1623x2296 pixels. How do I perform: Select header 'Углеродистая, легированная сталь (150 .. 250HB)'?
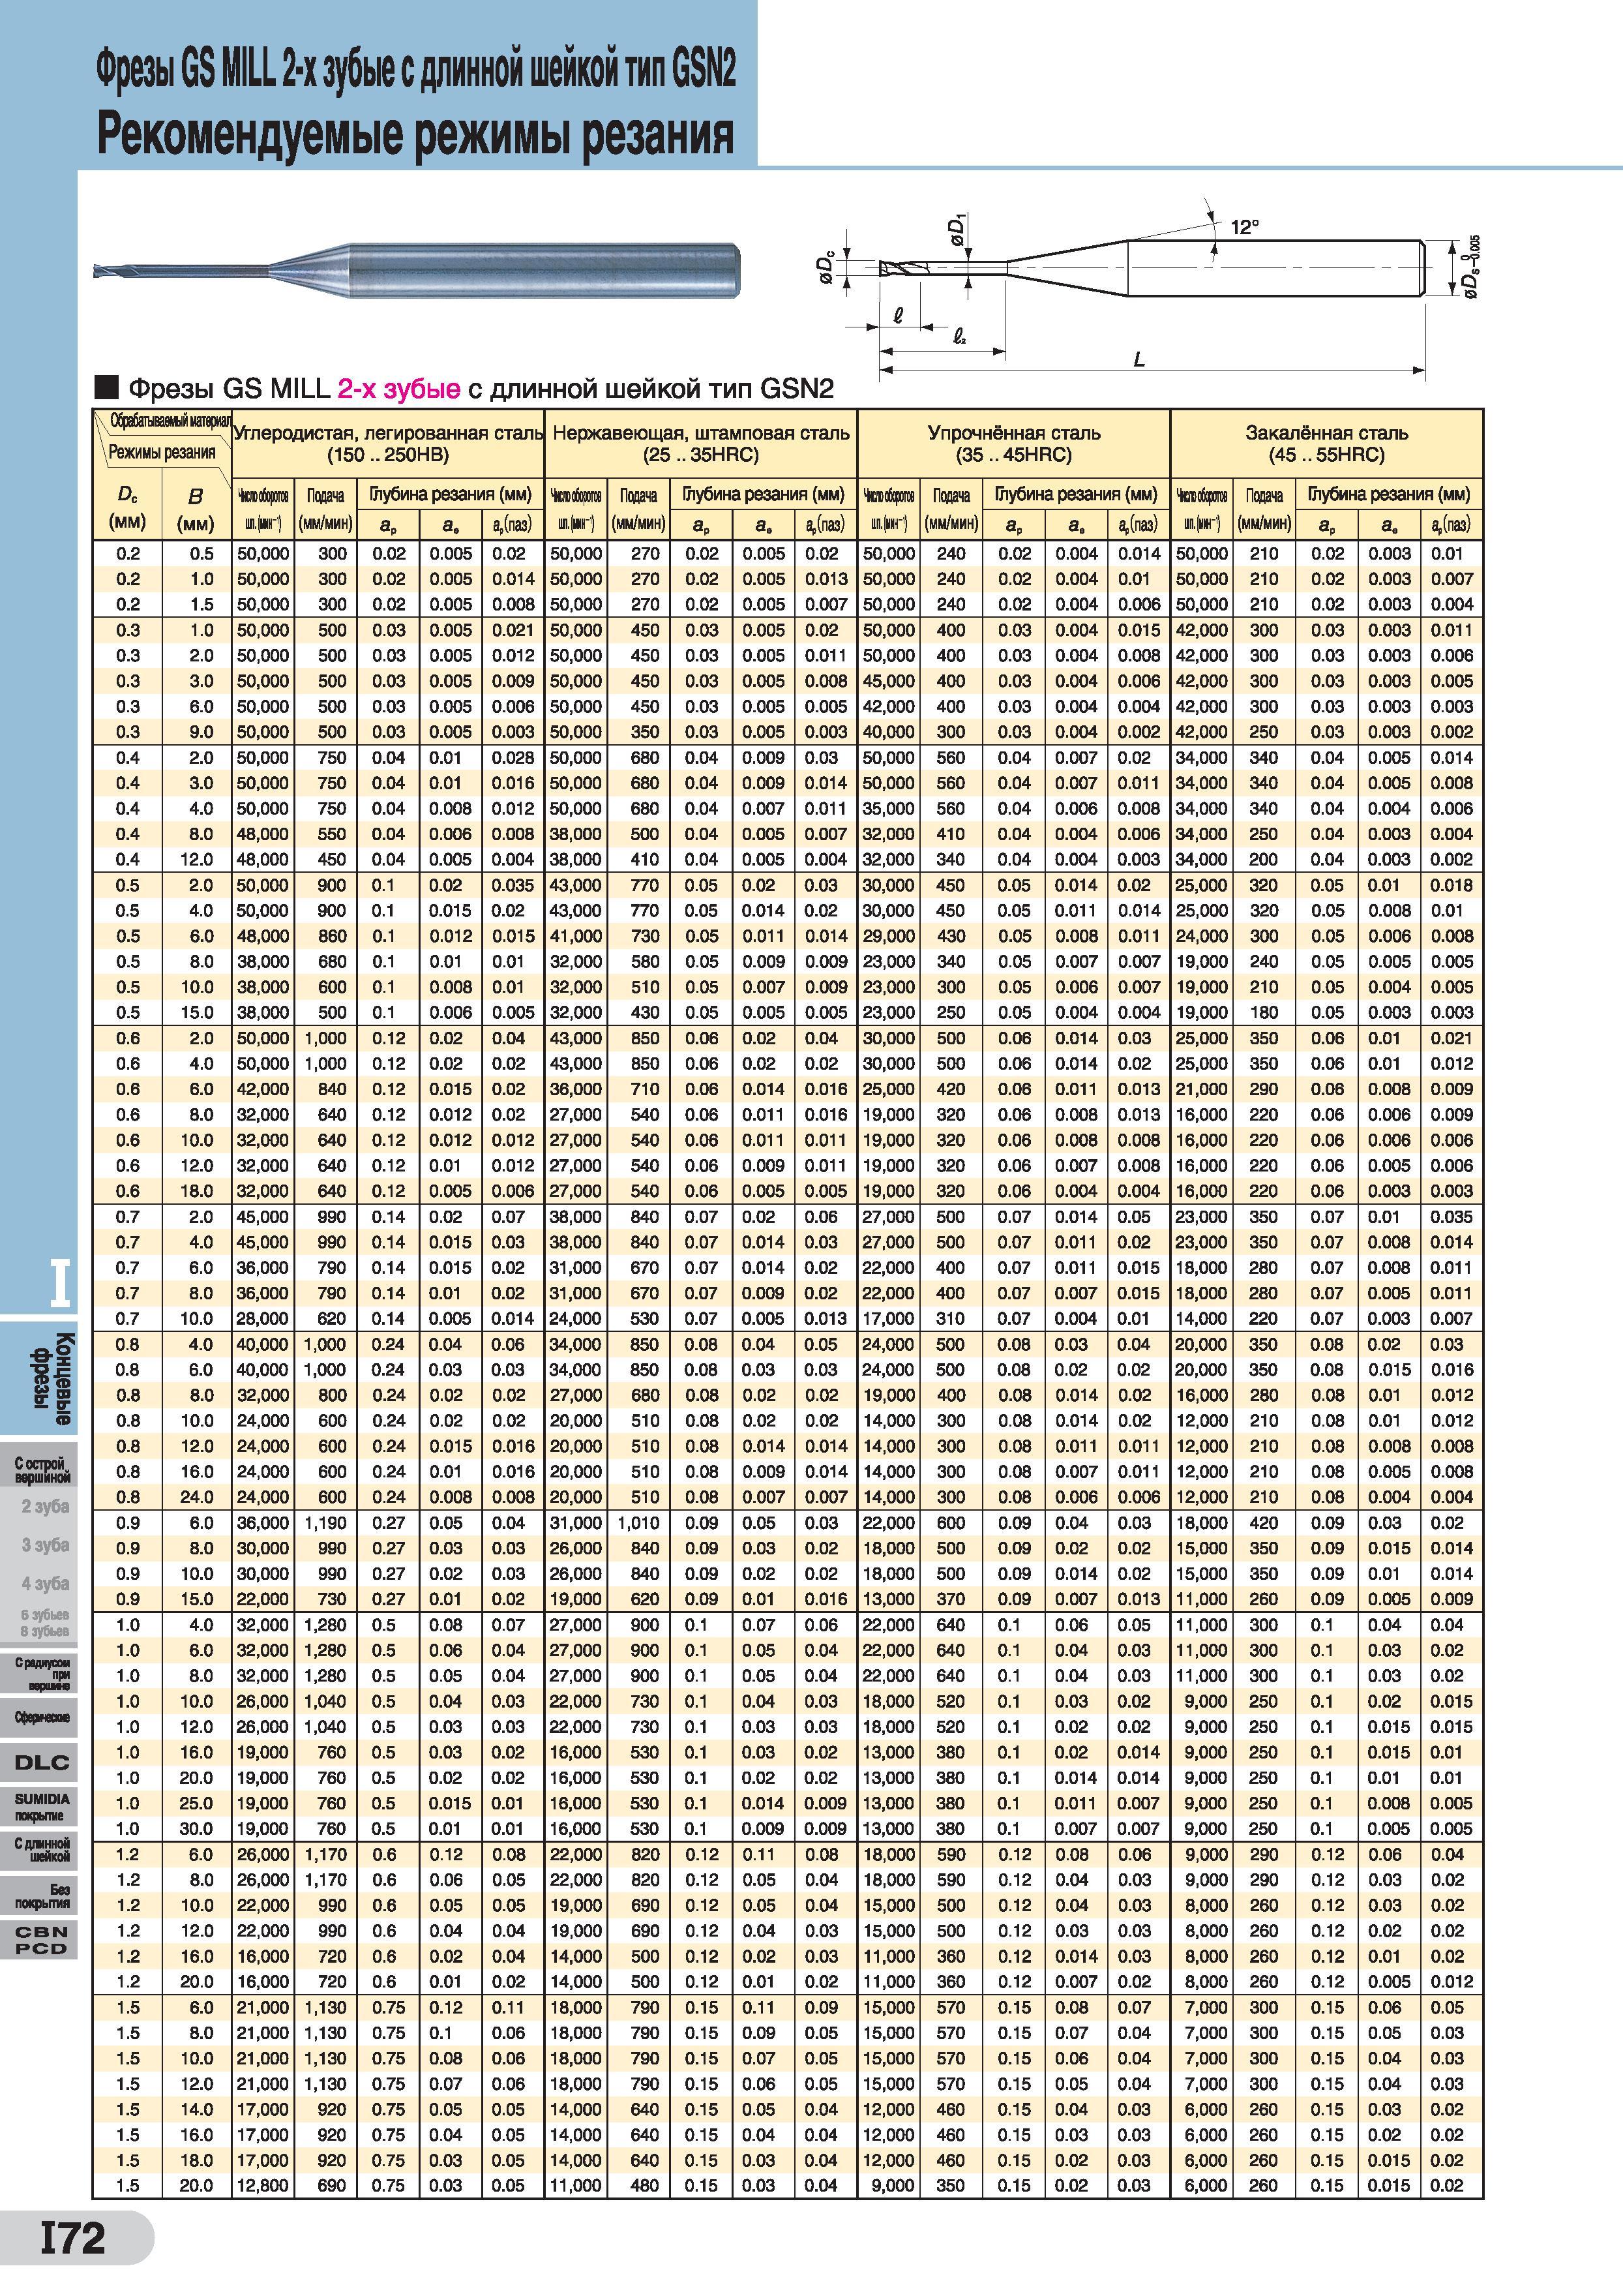pos(388,444)
